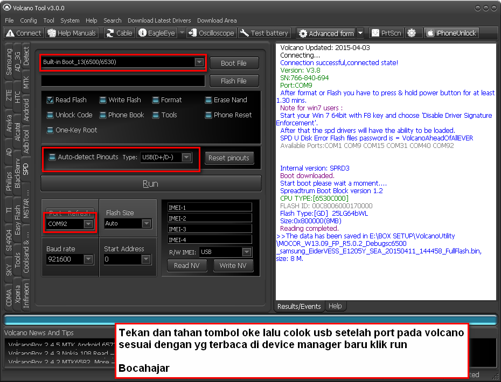Check the One-Key Root option

pyautogui.click(x=50, y=130)
